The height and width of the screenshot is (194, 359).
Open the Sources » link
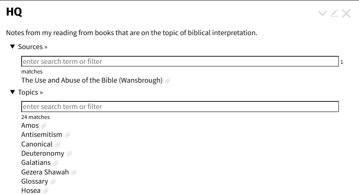32,47
